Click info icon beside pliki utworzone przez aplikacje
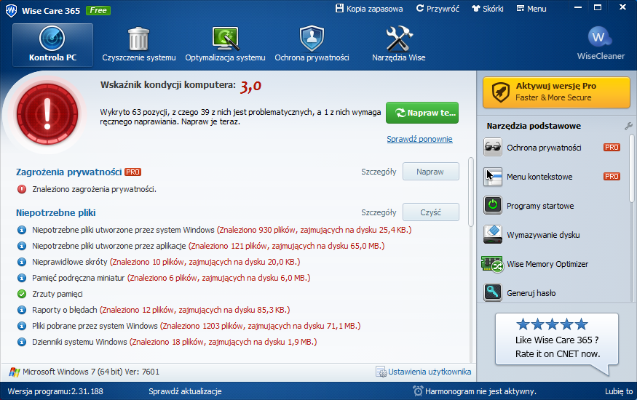 coord(22,246)
